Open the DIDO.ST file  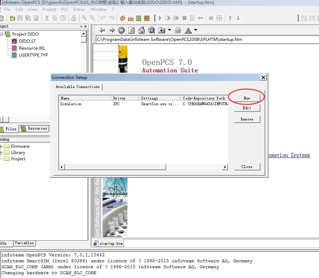pos(27,41)
